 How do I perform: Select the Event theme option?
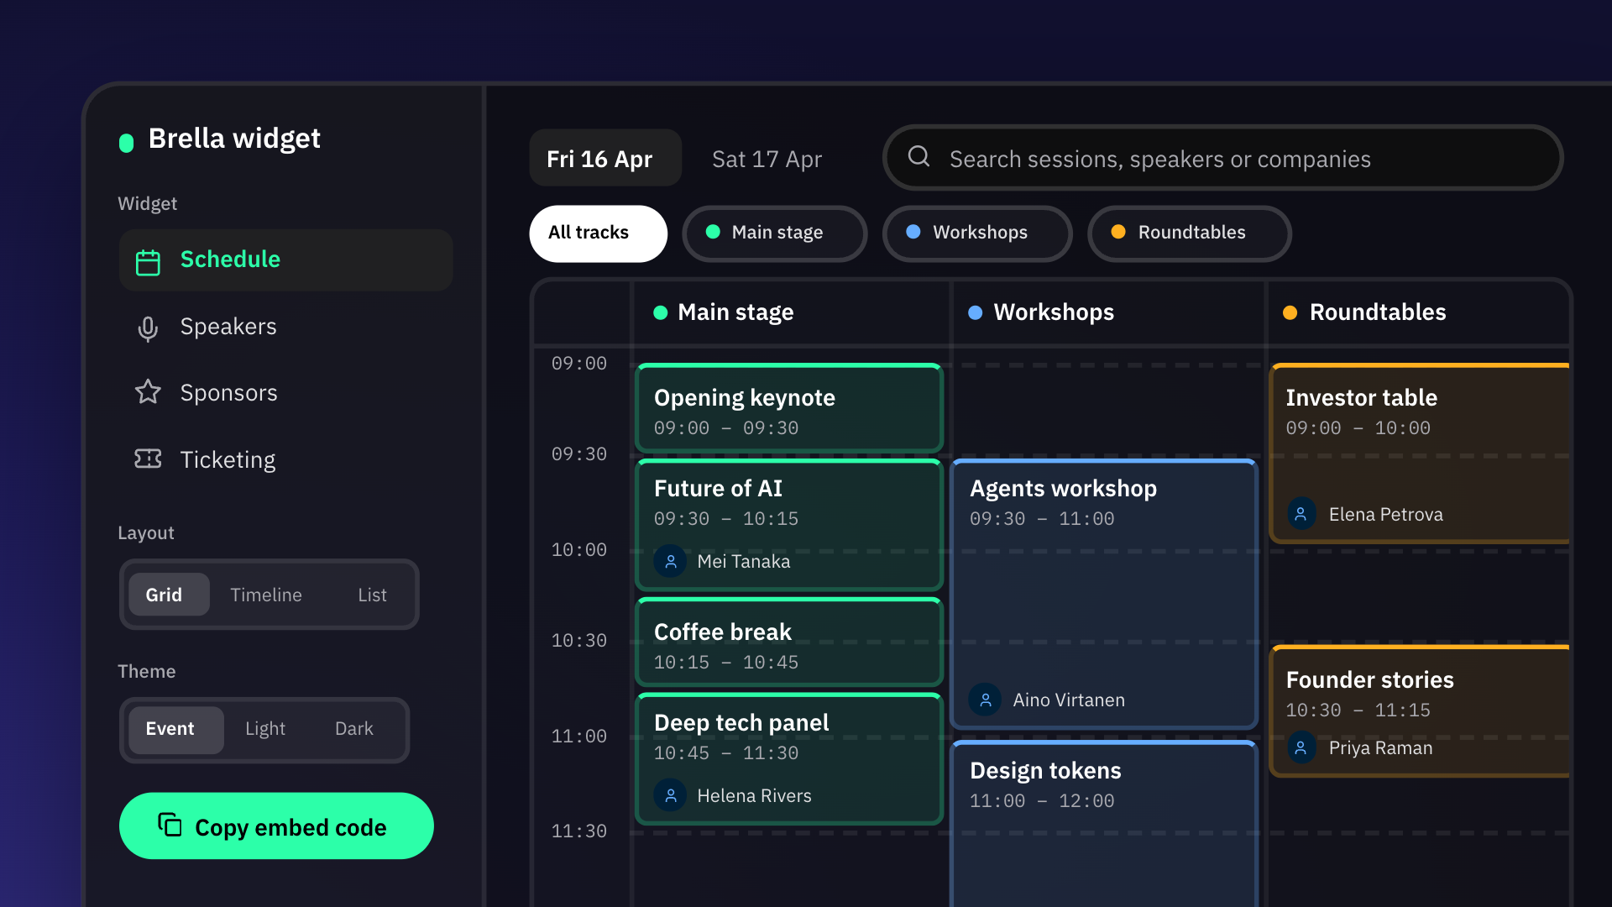175,729
